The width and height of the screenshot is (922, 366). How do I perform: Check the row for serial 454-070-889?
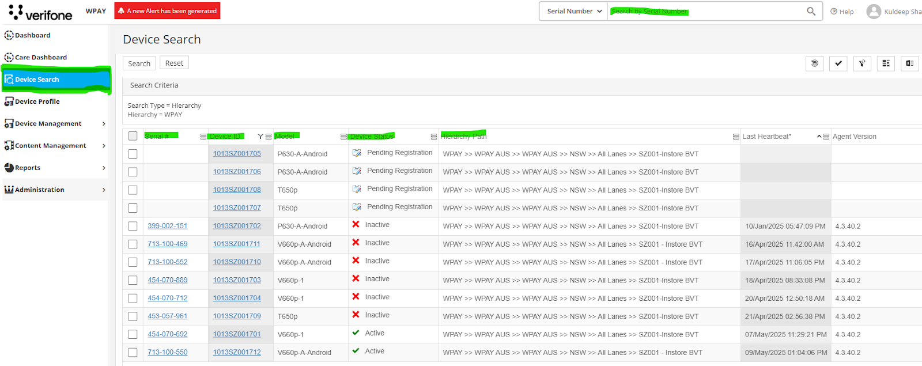click(x=133, y=280)
